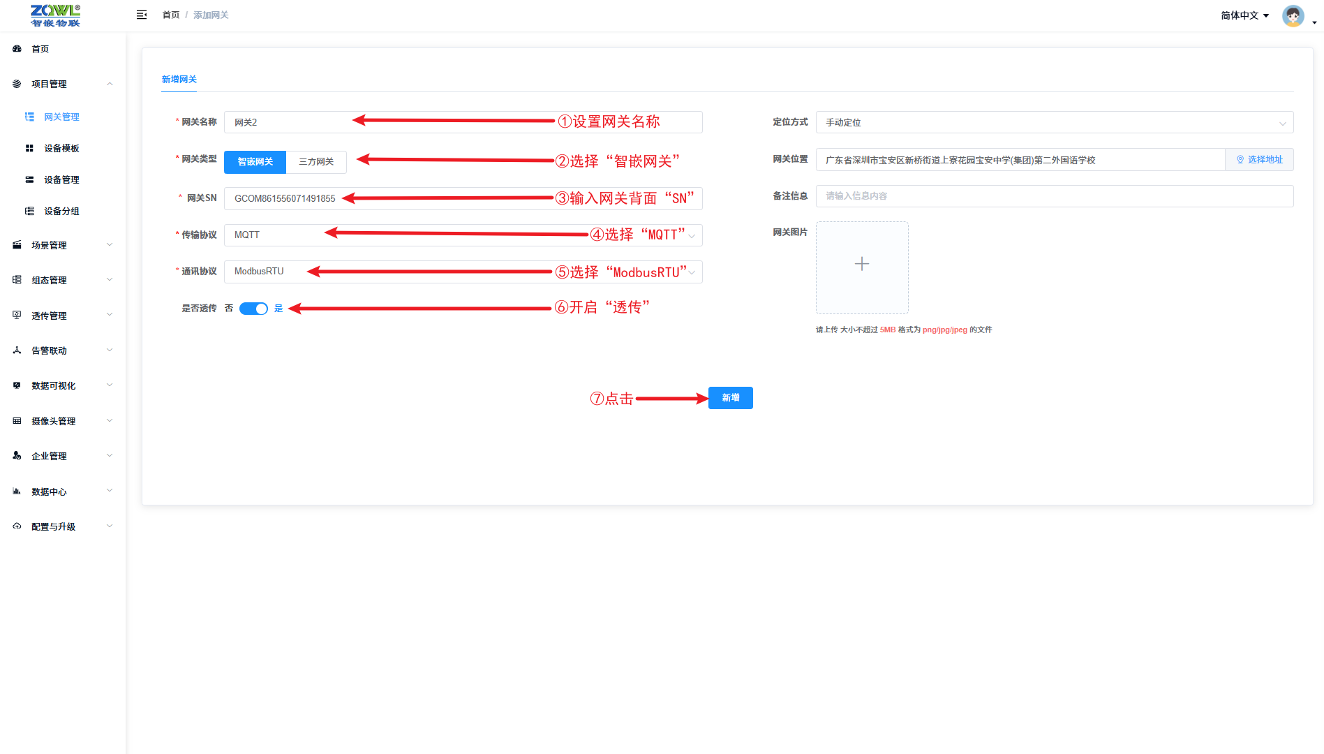Toggle the transparent transmission switch
The width and height of the screenshot is (1324, 754).
click(253, 309)
